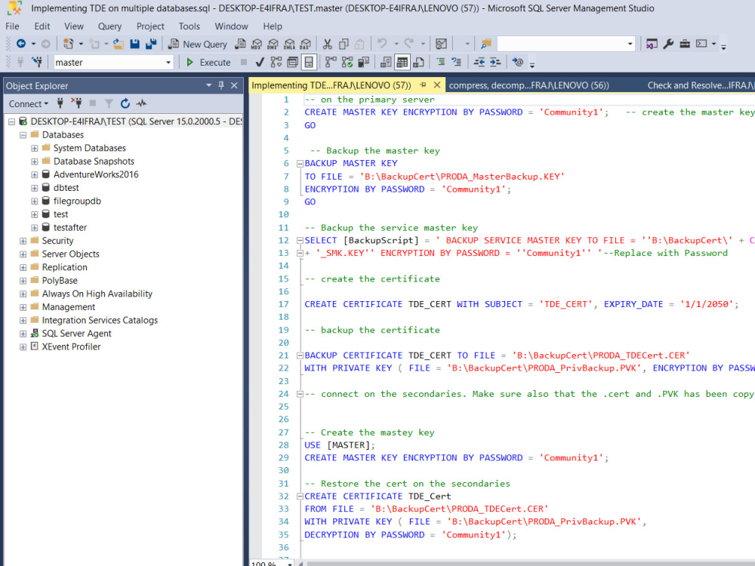The image size is (755, 566).
Task: Open a new MDX query
Action: [x=257, y=44]
